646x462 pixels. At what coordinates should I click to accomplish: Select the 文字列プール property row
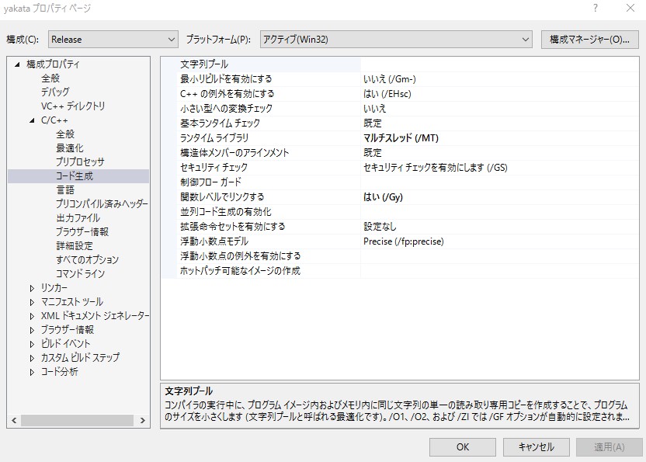coord(400,64)
